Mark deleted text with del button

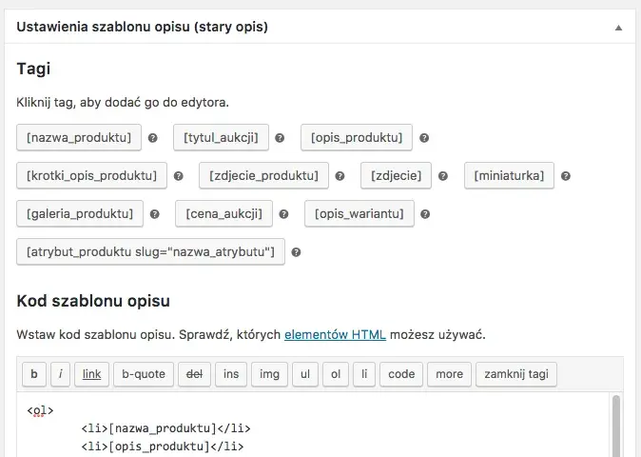(x=194, y=374)
